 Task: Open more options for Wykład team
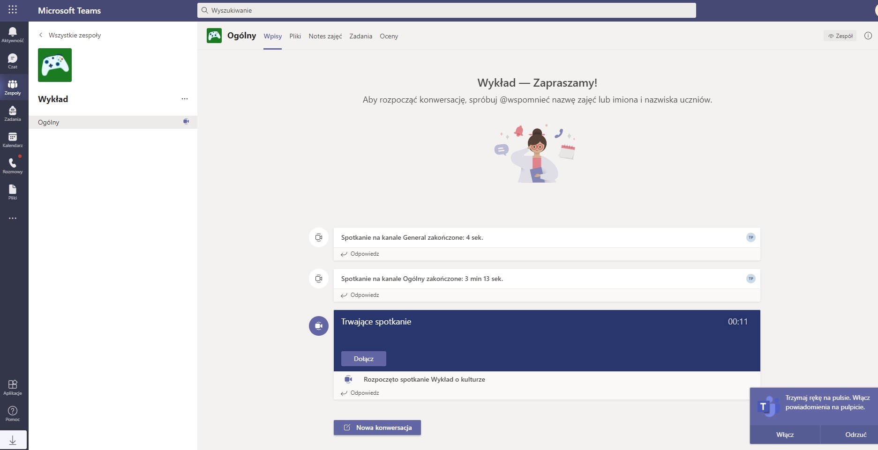tap(185, 99)
